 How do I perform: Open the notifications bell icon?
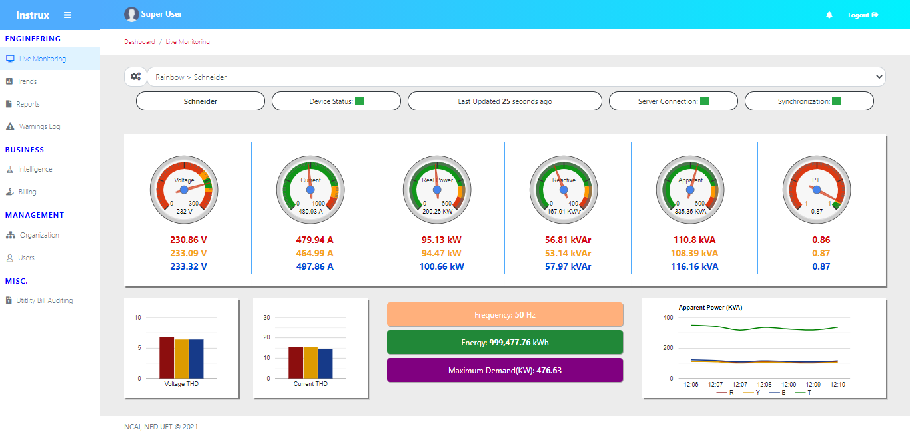(829, 15)
